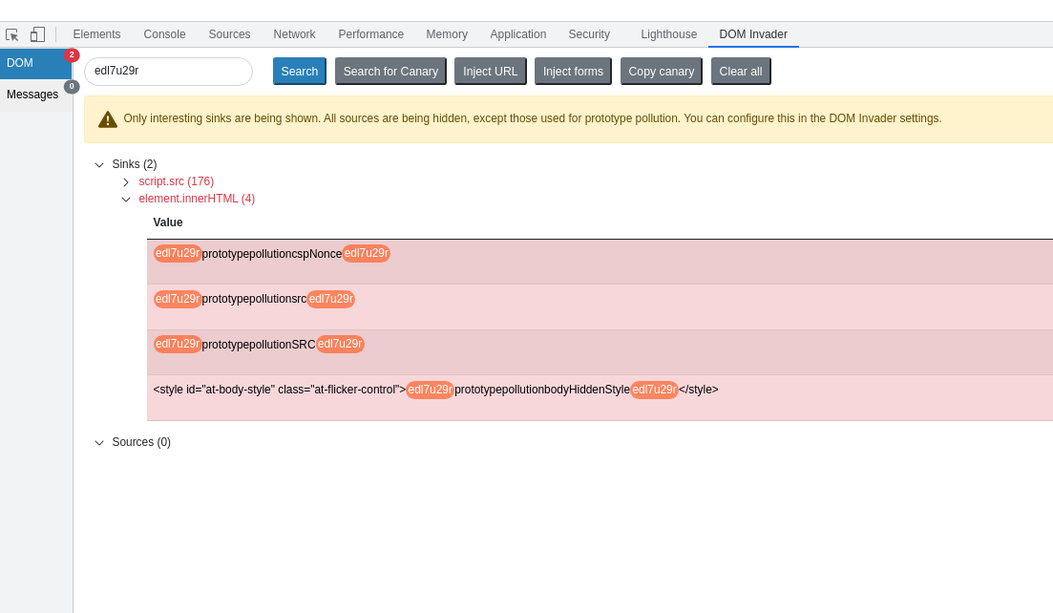The height and width of the screenshot is (613, 1053).
Task: Click the yellow warning banner text
Action: (x=533, y=118)
